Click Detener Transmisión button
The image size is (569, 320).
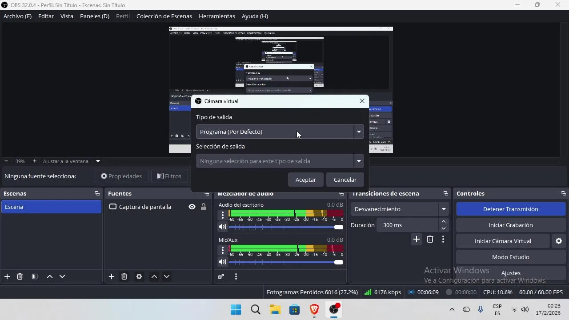pos(511,209)
